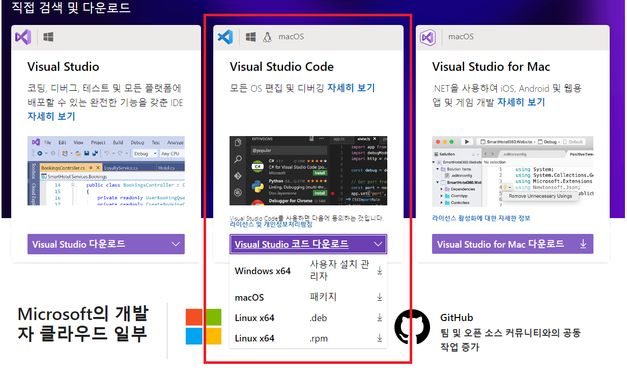The height and width of the screenshot is (371, 627).
Task: Click the macOS label on VS Code card
Action: pos(291,37)
